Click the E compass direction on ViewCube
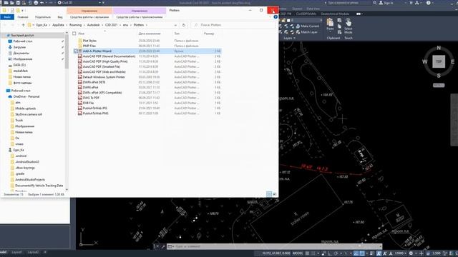The width and height of the screenshot is (458, 257). tap(452, 62)
